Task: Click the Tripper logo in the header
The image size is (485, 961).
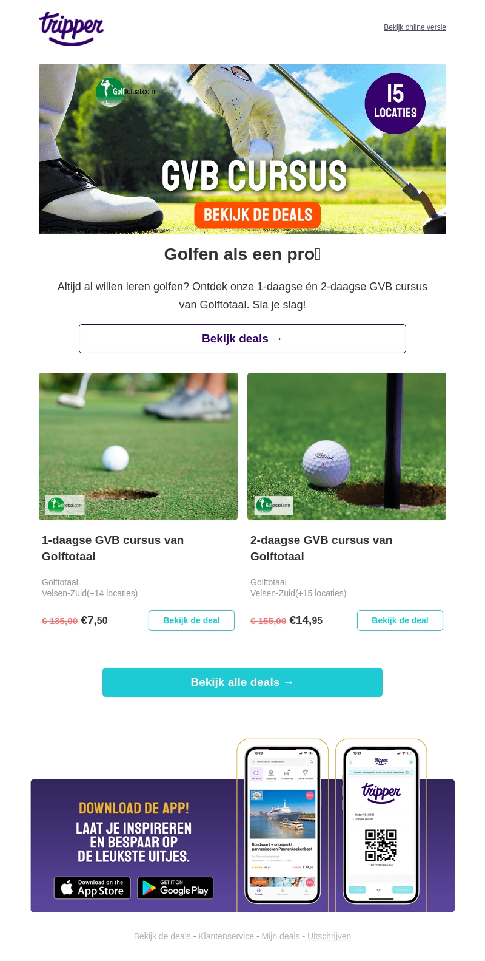Action: pyautogui.click(x=72, y=28)
